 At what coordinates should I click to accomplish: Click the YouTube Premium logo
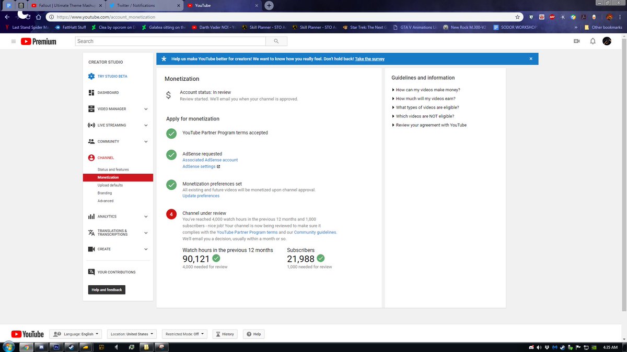[x=39, y=41]
